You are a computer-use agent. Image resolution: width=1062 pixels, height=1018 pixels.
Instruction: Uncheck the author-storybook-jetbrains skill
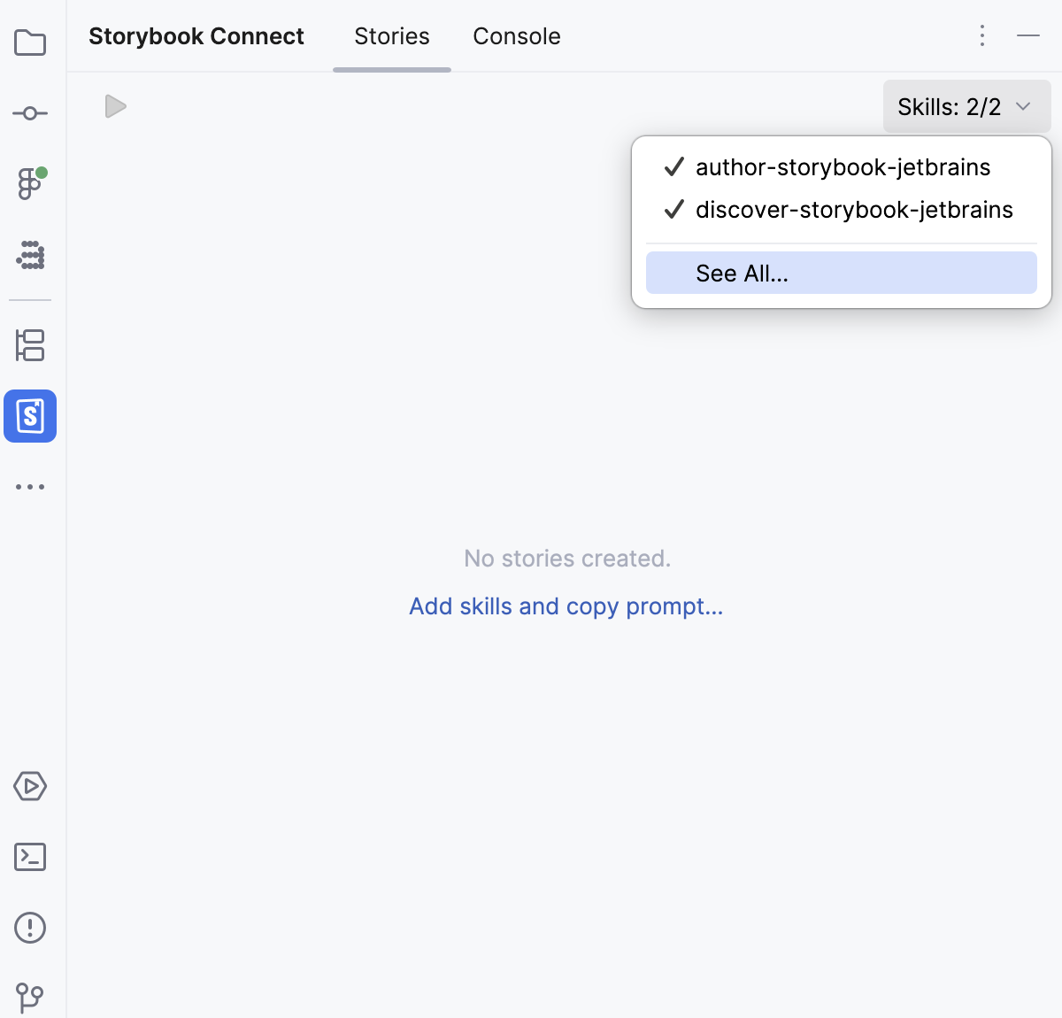841,167
